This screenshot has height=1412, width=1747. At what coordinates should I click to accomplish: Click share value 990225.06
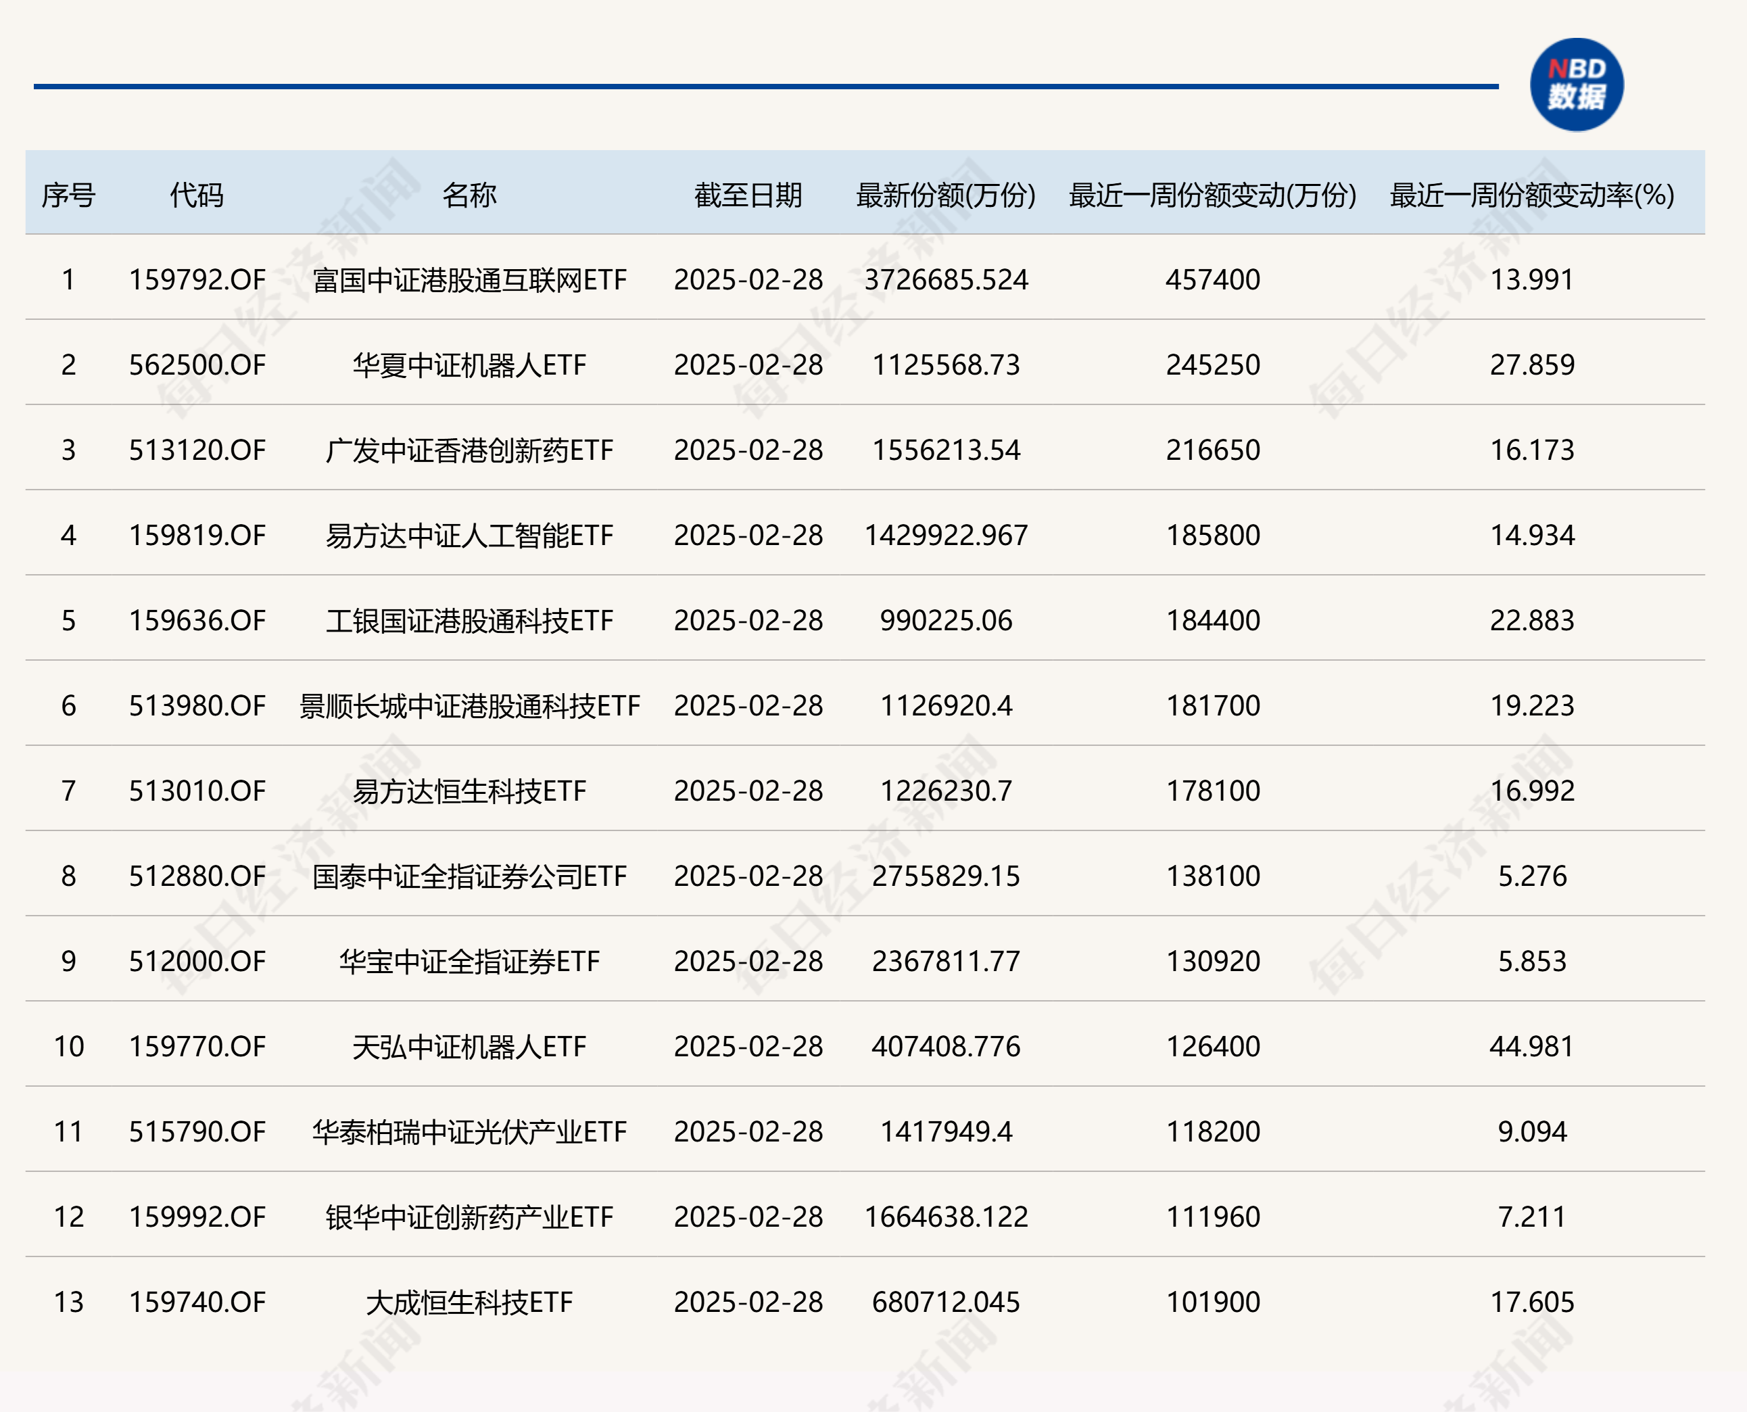[945, 621]
